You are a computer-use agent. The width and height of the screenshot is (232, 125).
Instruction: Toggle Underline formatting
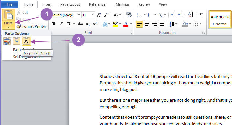(x=69, y=24)
